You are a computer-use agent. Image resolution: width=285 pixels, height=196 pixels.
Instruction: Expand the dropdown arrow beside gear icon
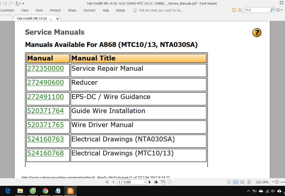282,10
